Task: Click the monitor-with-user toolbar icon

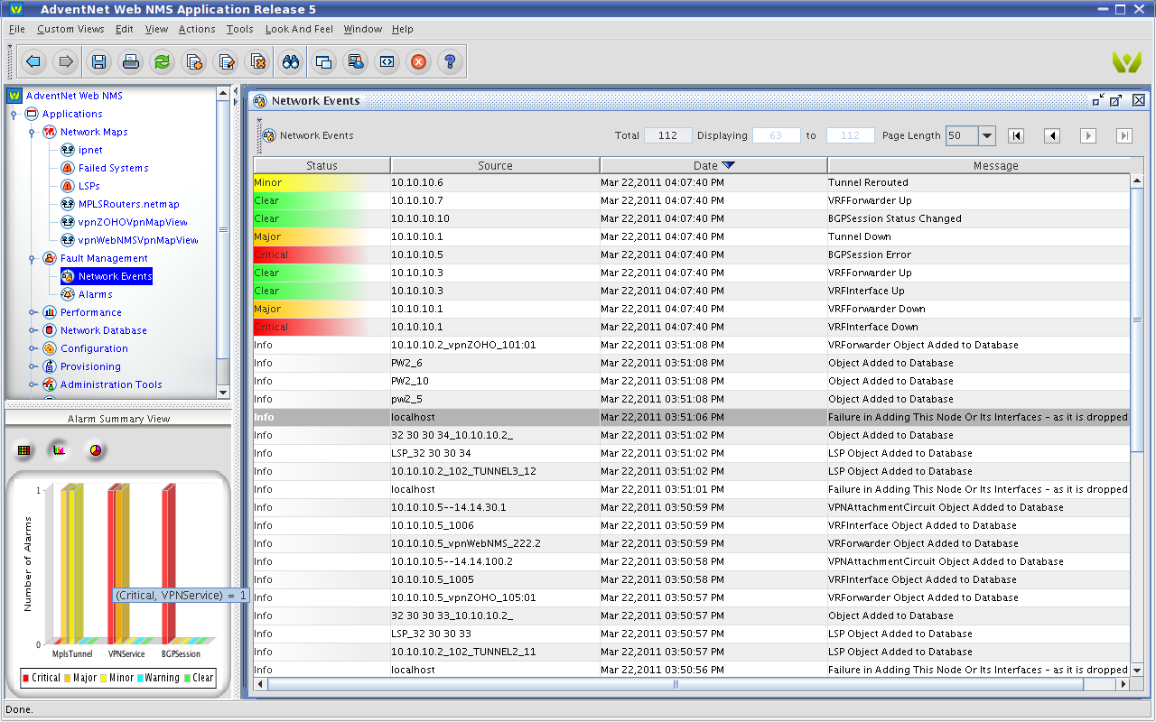Action: (x=355, y=61)
